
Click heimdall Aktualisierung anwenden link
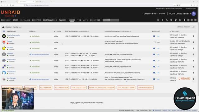[40, 54]
